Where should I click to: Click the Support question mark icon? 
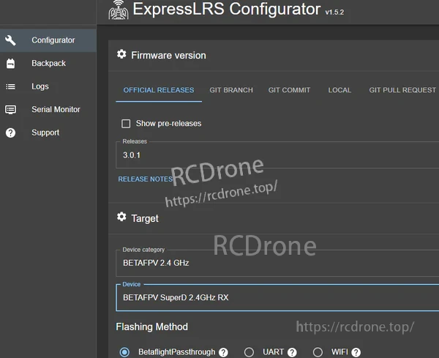pyautogui.click(x=10, y=133)
